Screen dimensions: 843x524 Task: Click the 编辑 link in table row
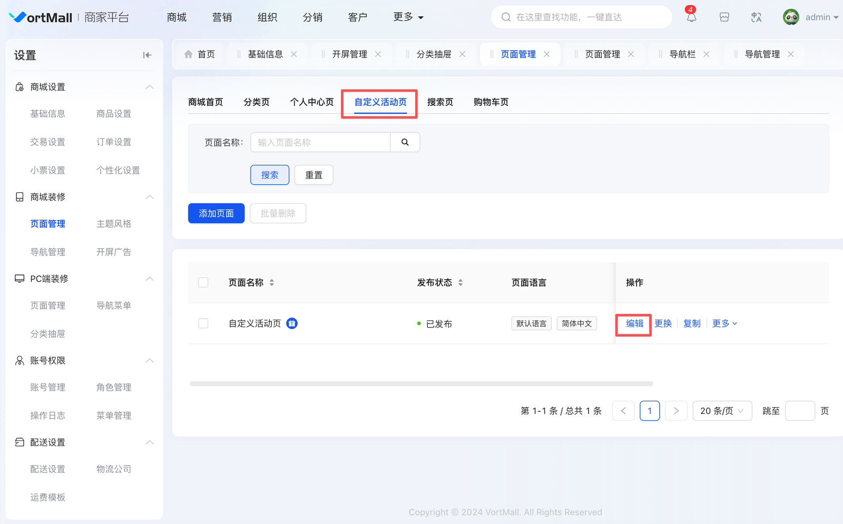[x=634, y=323]
